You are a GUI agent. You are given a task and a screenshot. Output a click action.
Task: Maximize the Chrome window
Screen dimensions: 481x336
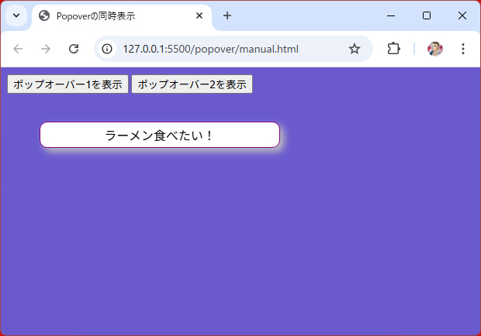(427, 15)
